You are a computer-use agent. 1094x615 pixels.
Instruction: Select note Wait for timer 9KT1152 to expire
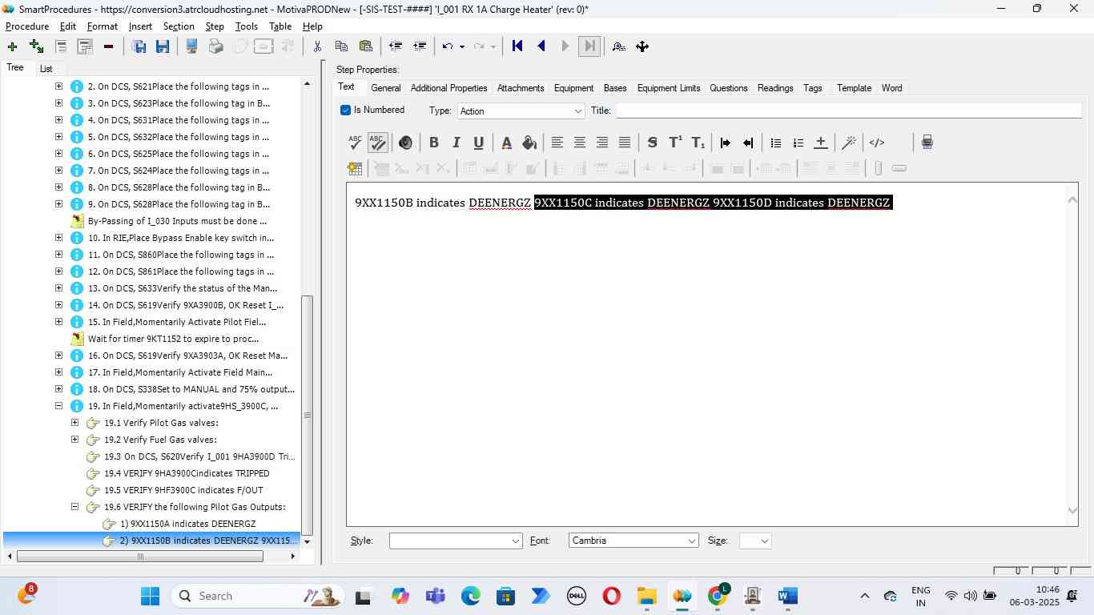point(173,339)
